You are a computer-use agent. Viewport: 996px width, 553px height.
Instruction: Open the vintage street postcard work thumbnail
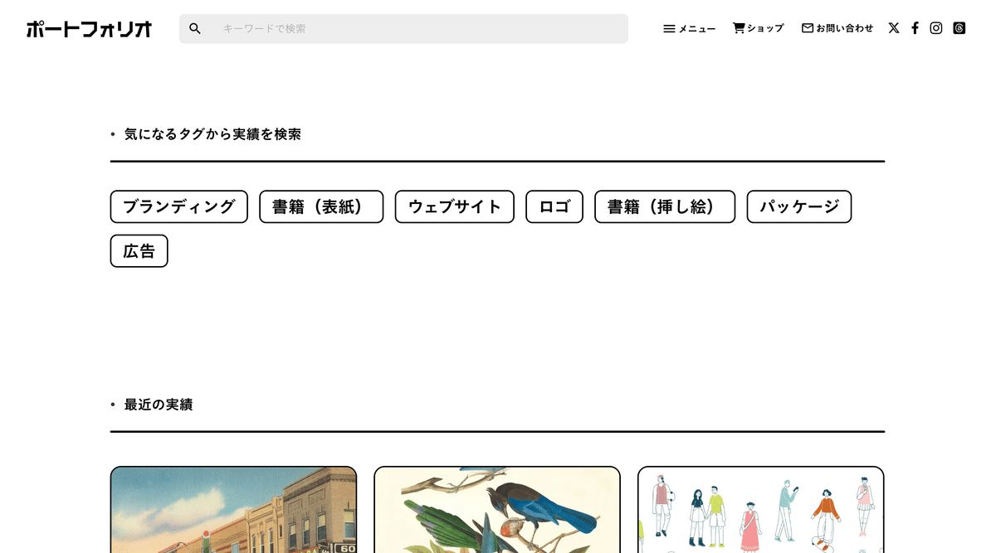pos(233,509)
